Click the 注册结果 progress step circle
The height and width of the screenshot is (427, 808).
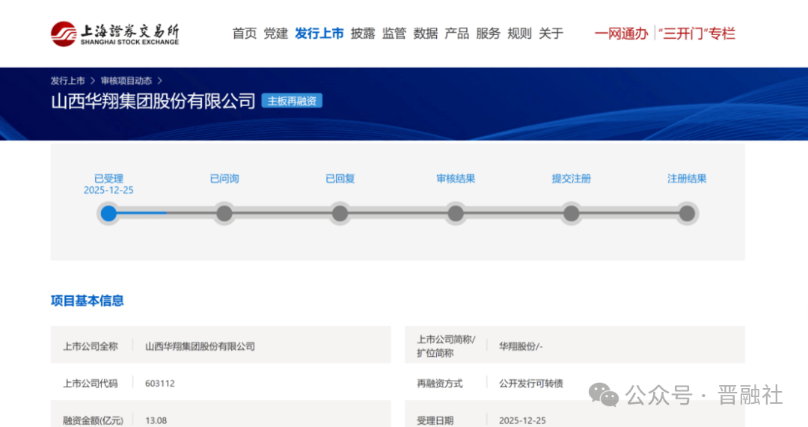(687, 214)
